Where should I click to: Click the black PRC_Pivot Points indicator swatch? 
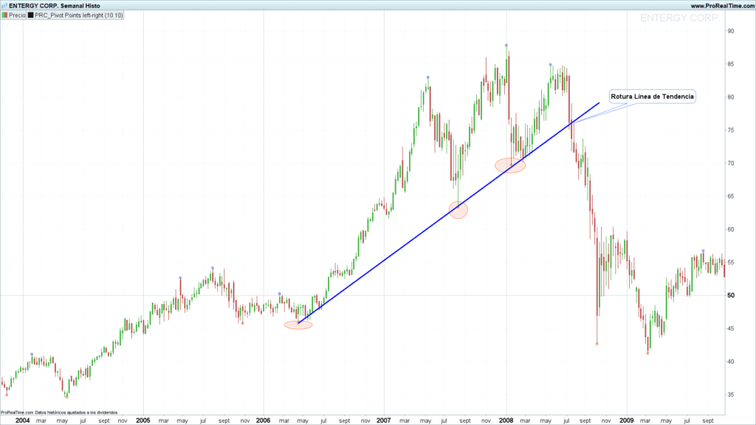pos(31,15)
